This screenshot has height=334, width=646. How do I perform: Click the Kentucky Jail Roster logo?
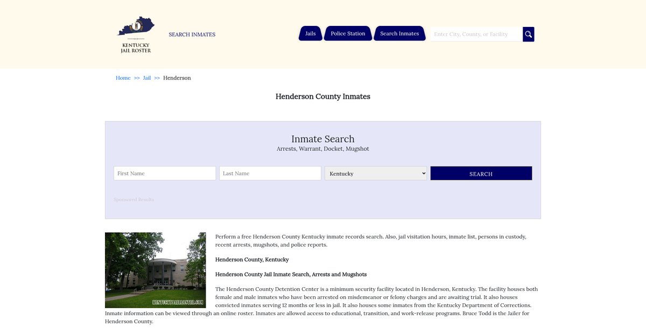coord(136,34)
